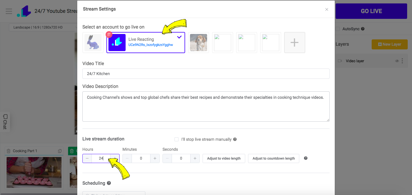Click the Video Description text area
Viewport: 412px width, 195px height.
[x=206, y=106]
